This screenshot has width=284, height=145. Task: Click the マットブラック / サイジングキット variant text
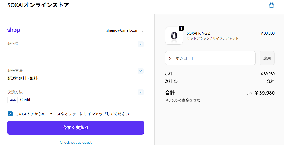(213, 38)
